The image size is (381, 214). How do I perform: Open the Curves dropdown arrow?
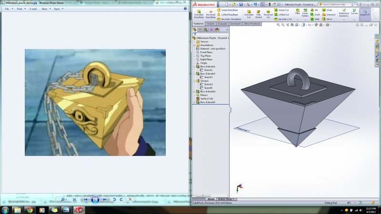(x=354, y=19)
